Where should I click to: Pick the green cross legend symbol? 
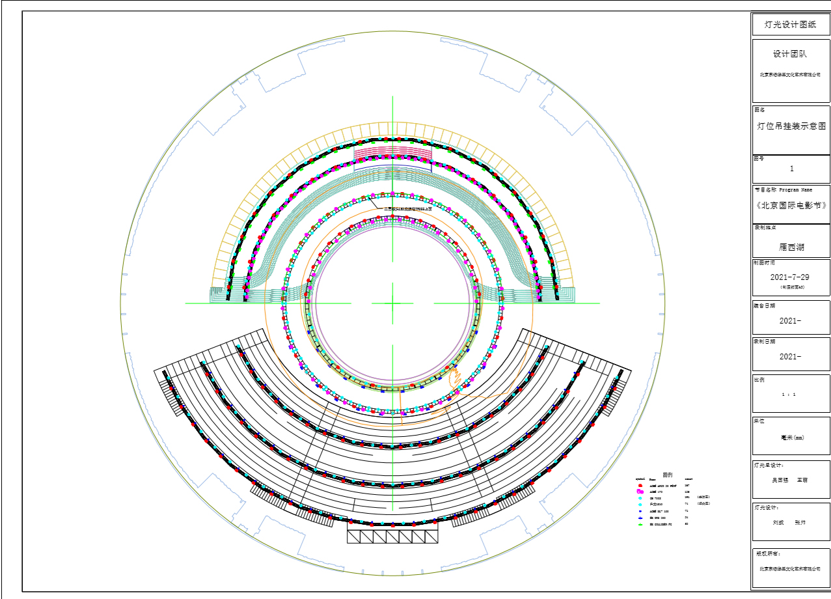tap(641, 523)
